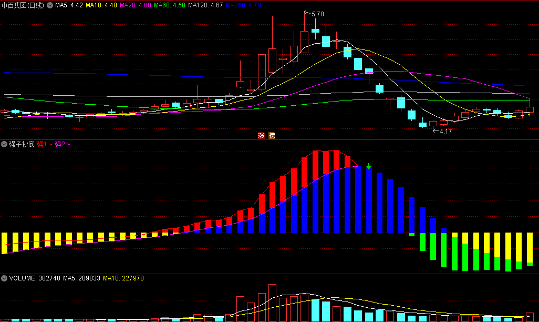Select the latest red candlestick on the right edge
This screenshot has width=539, height=322.
point(530,108)
